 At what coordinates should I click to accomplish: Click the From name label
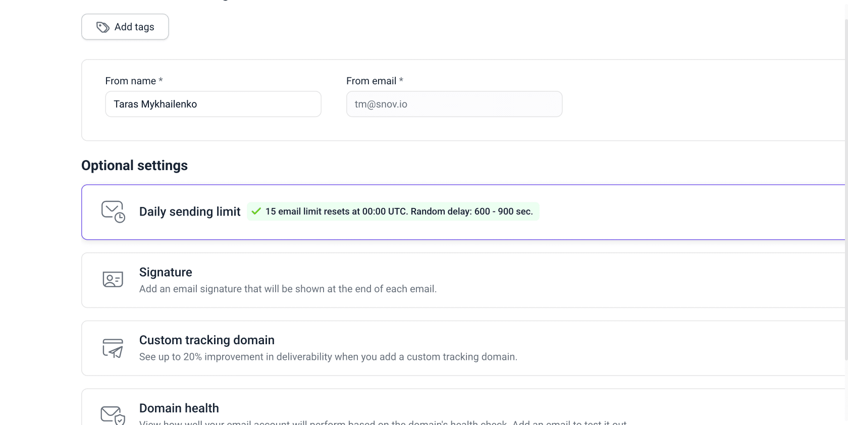coord(131,81)
